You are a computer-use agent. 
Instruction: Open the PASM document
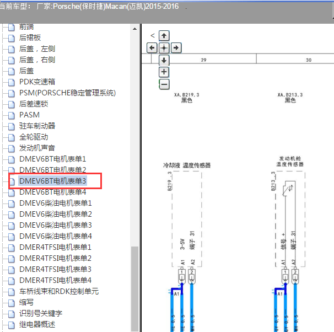(29, 115)
